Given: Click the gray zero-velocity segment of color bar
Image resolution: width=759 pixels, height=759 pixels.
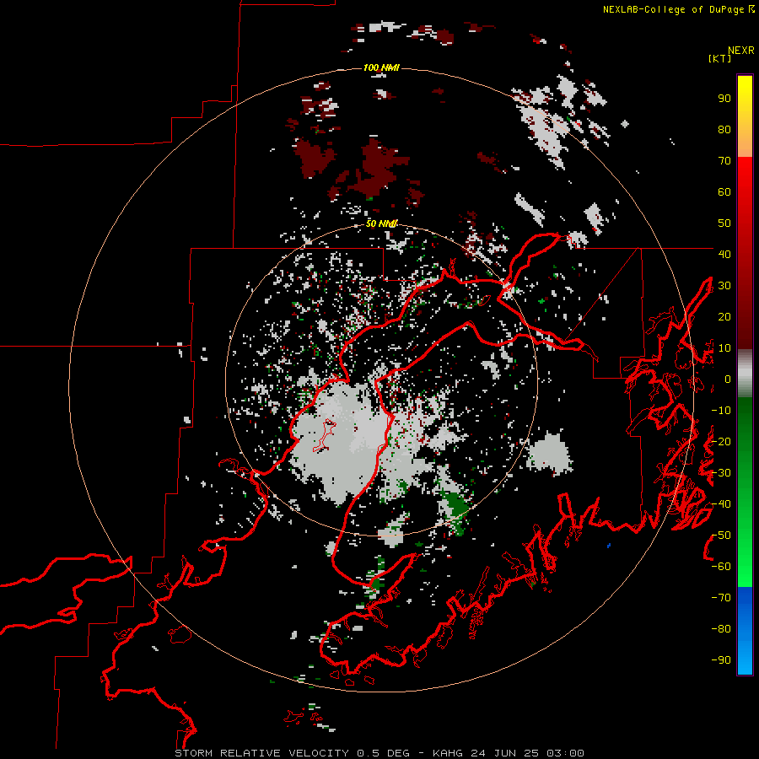Looking at the screenshot, I should pyautogui.click(x=745, y=373).
